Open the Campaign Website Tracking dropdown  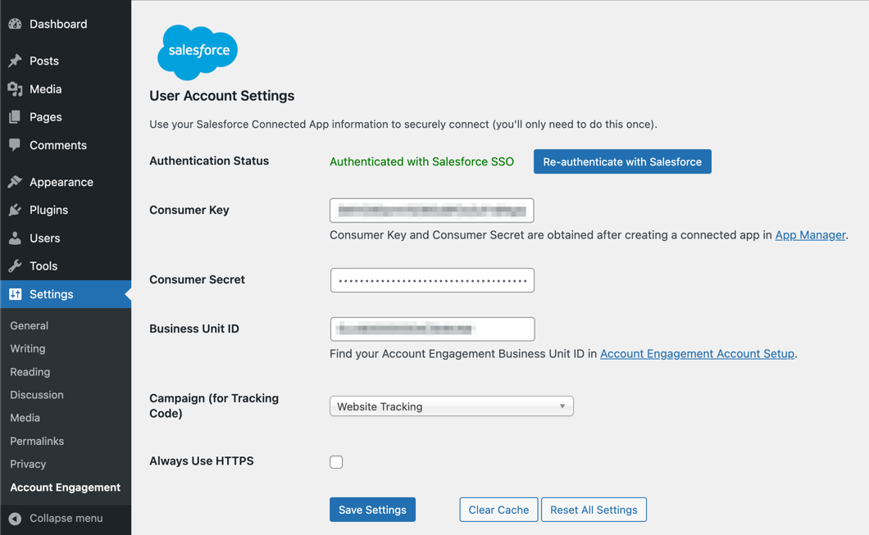pos(451,406)
